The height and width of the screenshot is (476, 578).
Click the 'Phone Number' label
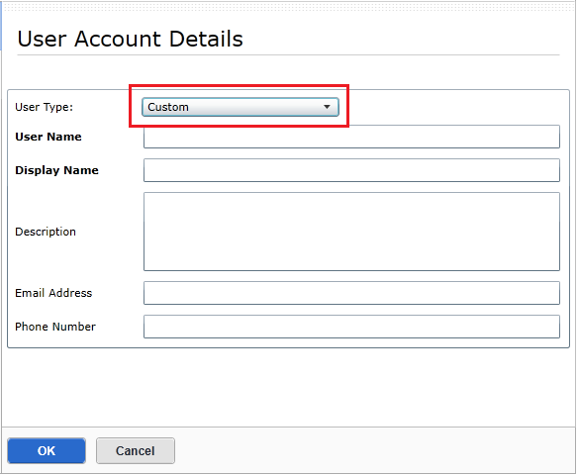pos(55,327)
